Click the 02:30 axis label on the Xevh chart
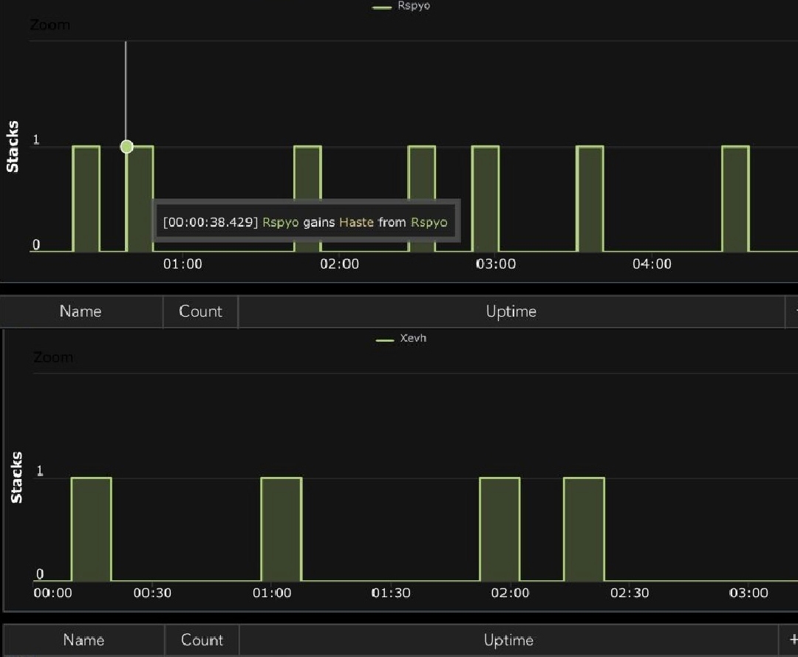 [630, 593]
